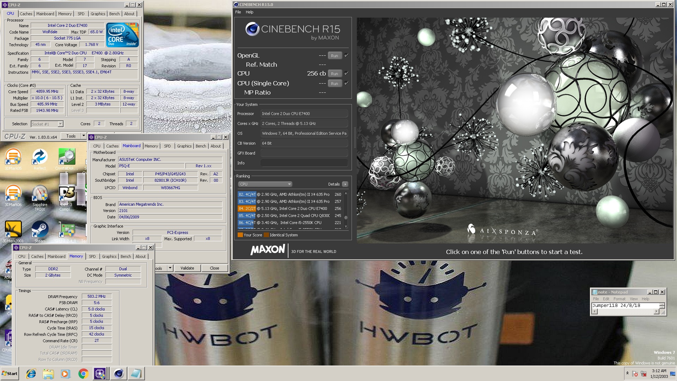Launch Google Chrome from the taskbar

pos(83,374)
